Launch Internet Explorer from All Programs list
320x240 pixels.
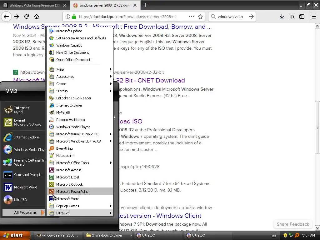(80, 105)
